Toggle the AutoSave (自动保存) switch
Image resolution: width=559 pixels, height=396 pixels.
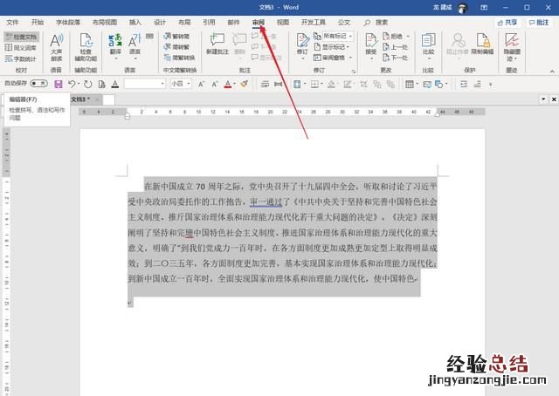38,84
